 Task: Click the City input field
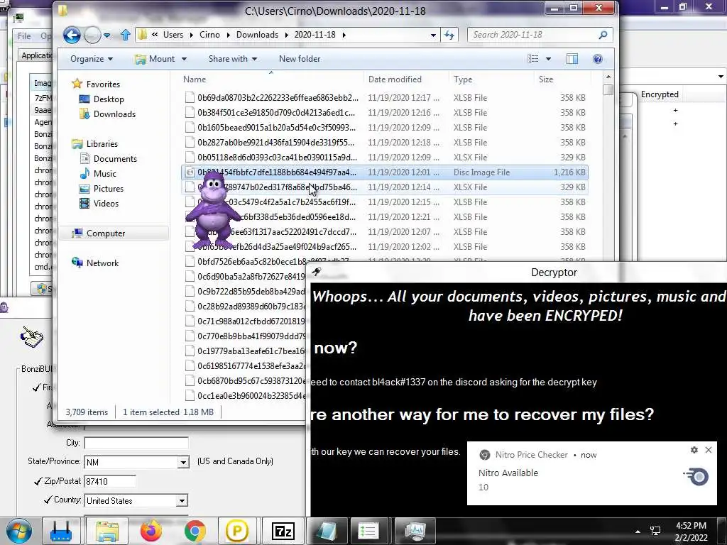point(136,443)
